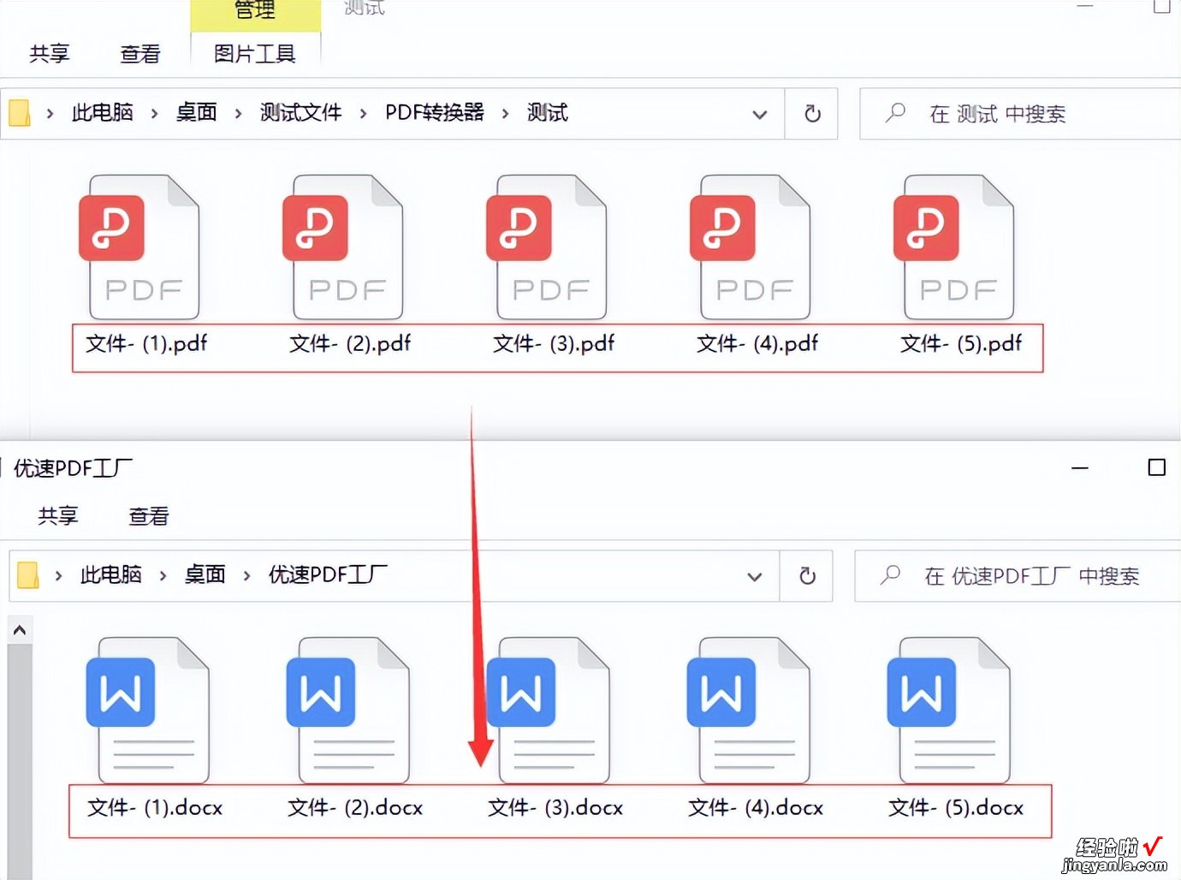Select 文件- (4).docx Word file icon
This screenshot has height=880, width=1181.
coord(749,711)
